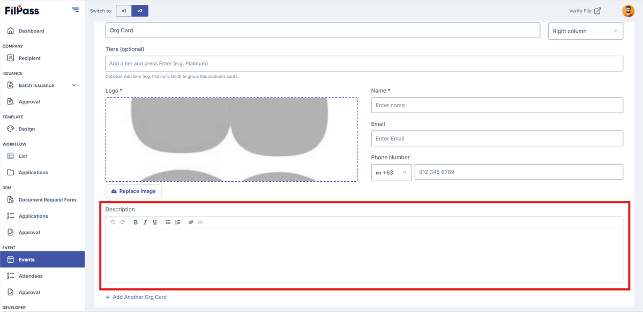Click the Verify File link

(x=585, y=11)
